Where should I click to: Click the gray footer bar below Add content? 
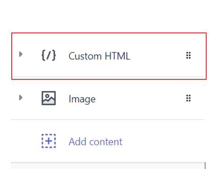pyautogui.click(x=108, y=166)
